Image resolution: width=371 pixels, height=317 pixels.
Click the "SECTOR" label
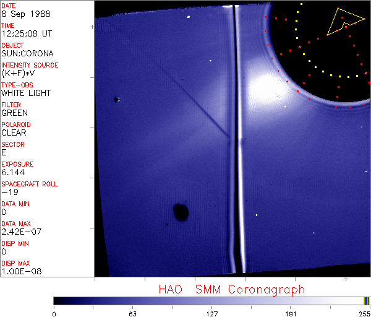tap(13, 144)
